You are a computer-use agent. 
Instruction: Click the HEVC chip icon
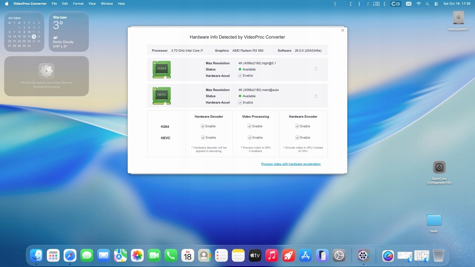coord(161,96)
